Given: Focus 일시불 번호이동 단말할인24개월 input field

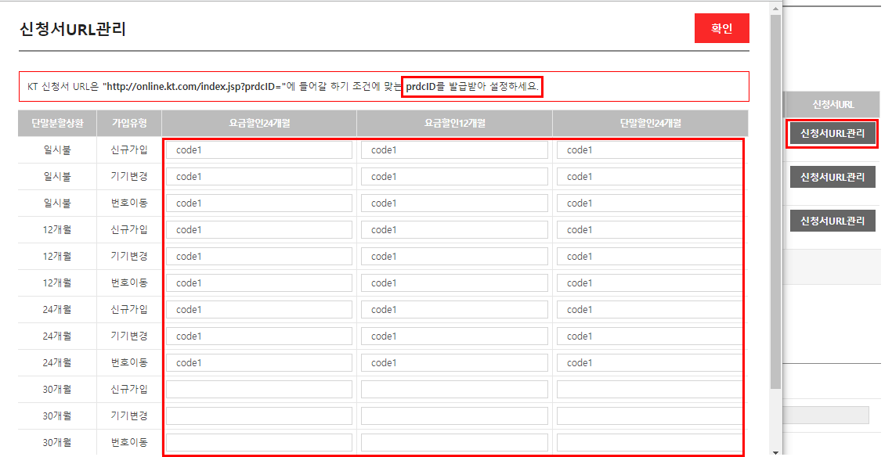Looking at the screenshot, I should point(649,203).
